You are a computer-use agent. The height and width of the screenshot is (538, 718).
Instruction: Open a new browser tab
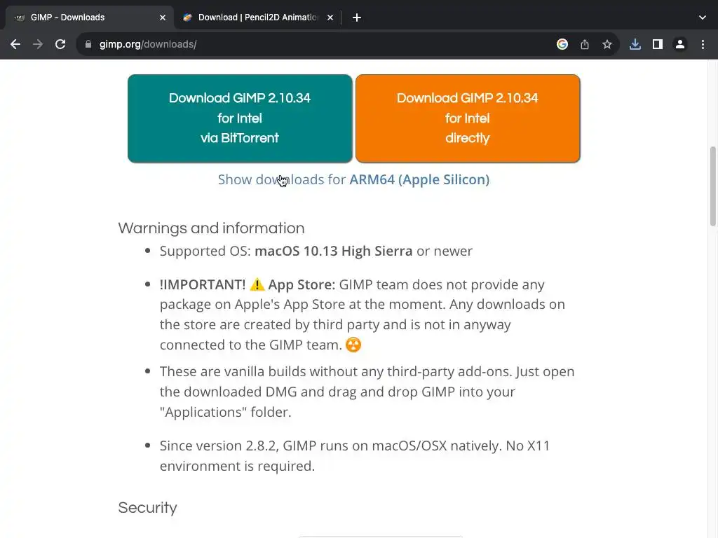coord(357,18)
